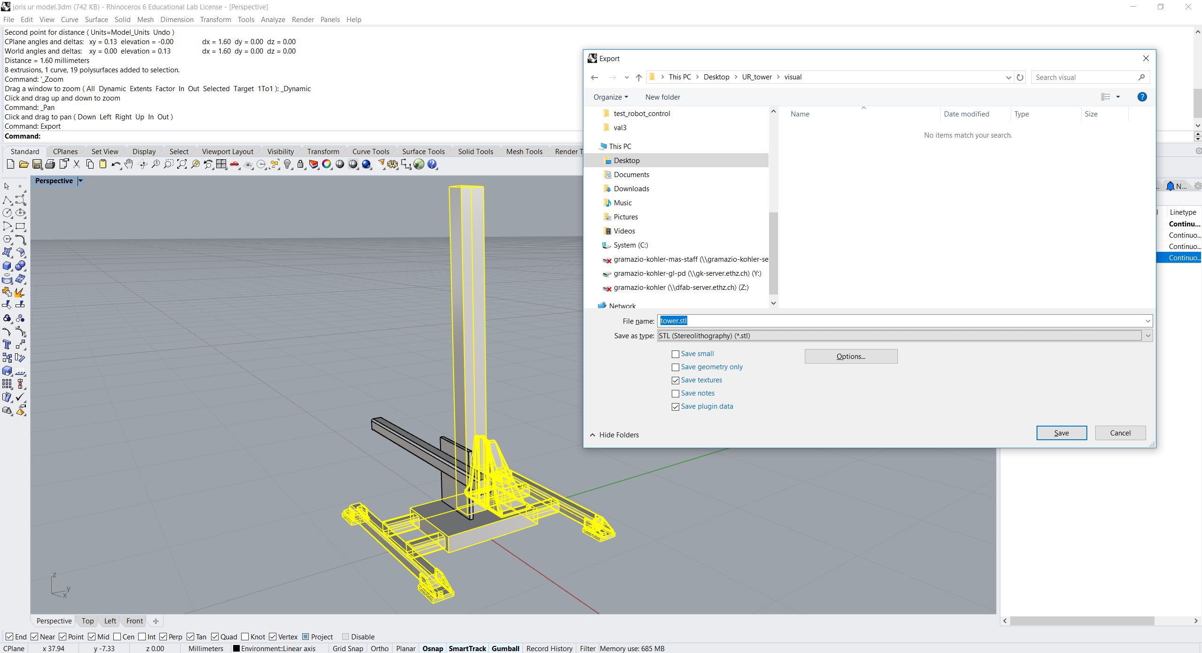This screenshot has width=1202, height=653.
Task: Click the lock objects padlock icon
Action: [x=301, y=164]
